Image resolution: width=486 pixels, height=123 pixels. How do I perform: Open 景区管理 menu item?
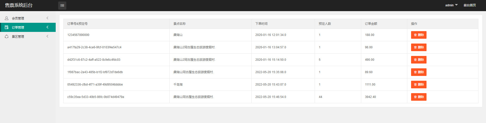(28, 36)
